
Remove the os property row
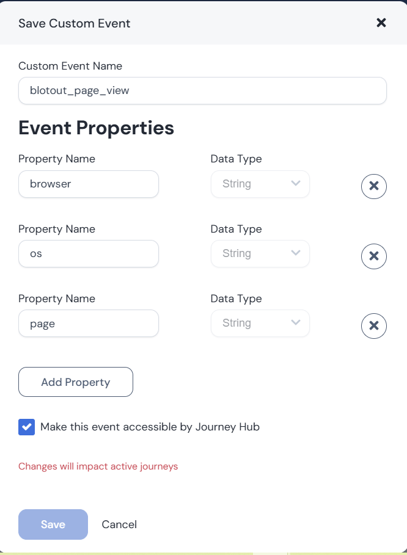click(374, 256)
